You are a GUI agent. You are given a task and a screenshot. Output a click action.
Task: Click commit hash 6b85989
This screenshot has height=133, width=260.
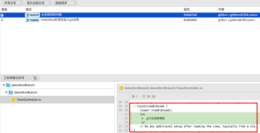click(x=190, y=20)
